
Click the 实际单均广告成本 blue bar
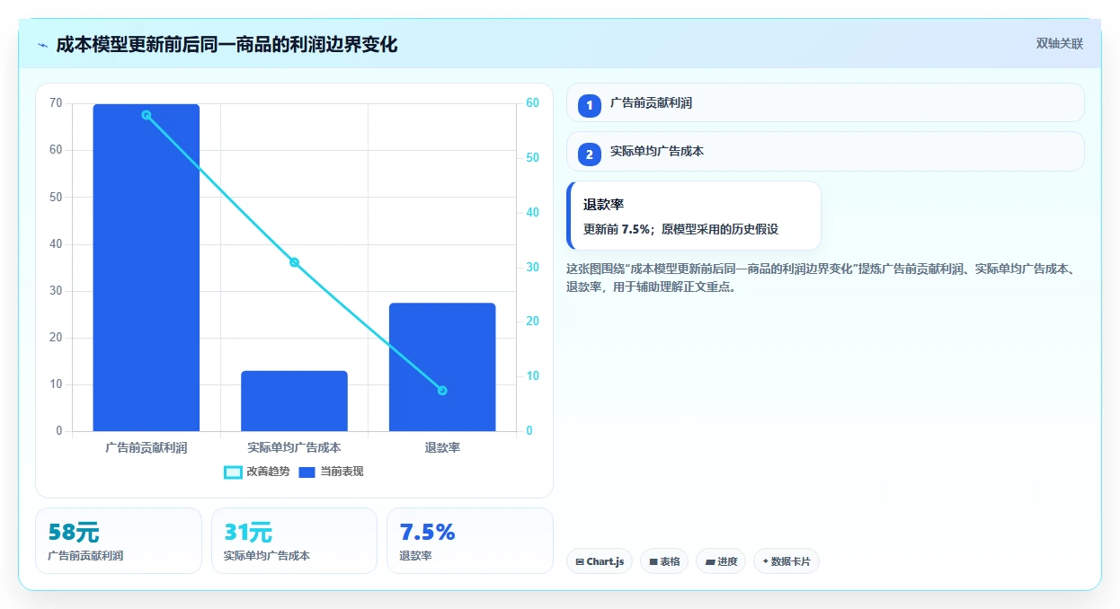point(294,401)
